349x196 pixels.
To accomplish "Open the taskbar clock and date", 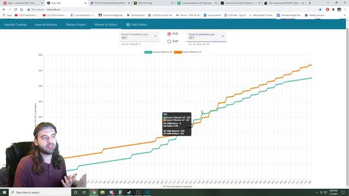I will [333, 192].
